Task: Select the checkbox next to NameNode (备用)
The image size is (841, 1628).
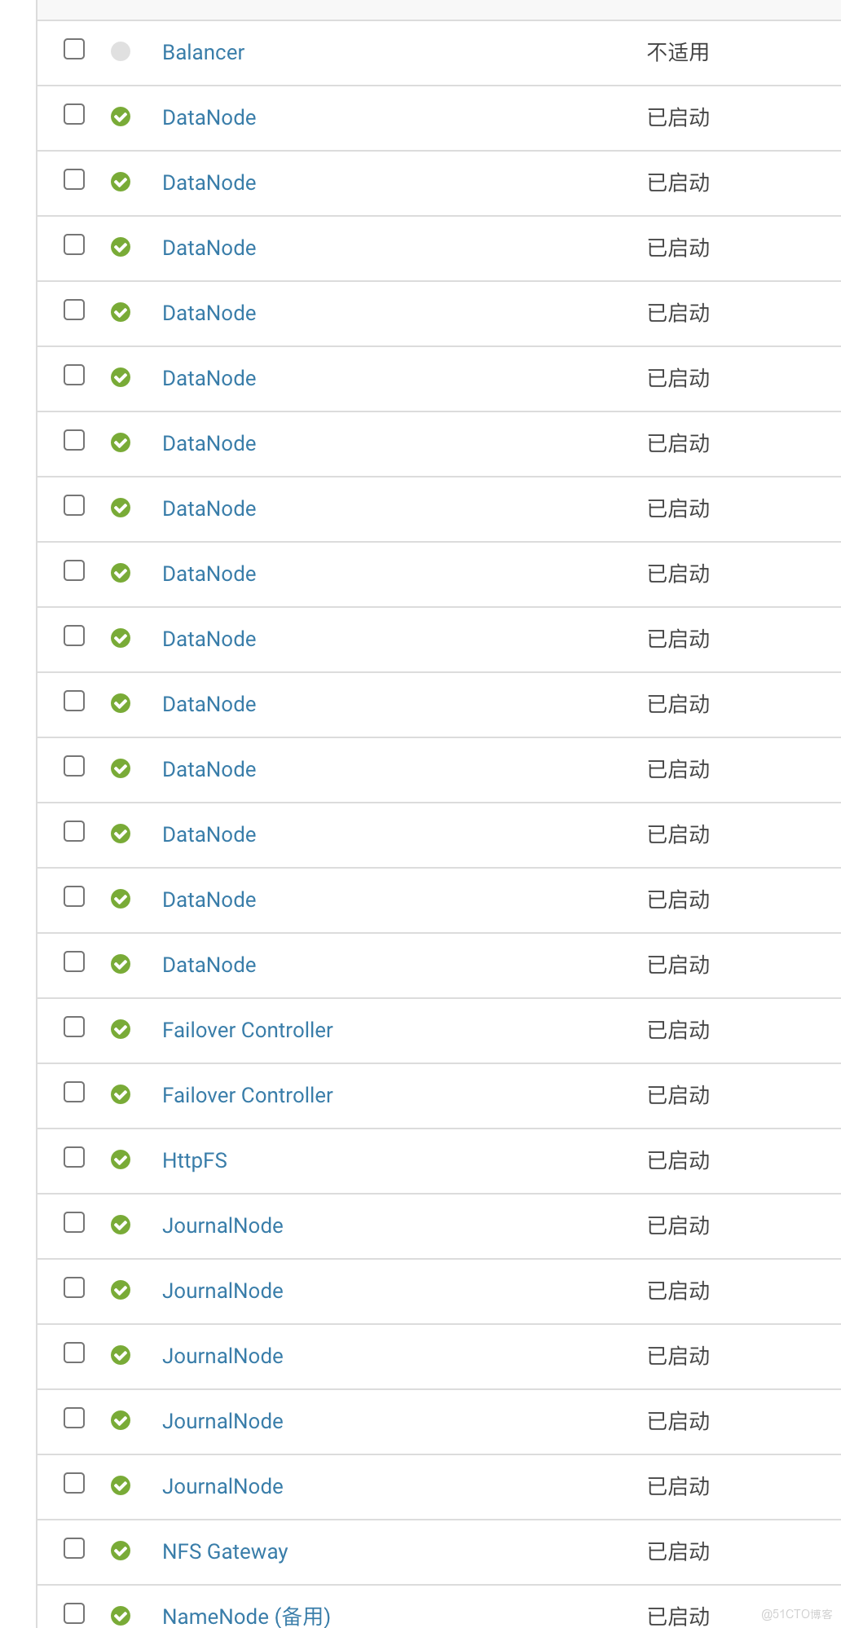Action: [x=73, y=1613]
